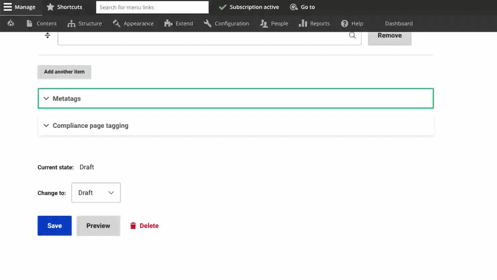Screen dimensions: 497x280
Task: Expand Compliance page tagging chevron
Action: 46,125
